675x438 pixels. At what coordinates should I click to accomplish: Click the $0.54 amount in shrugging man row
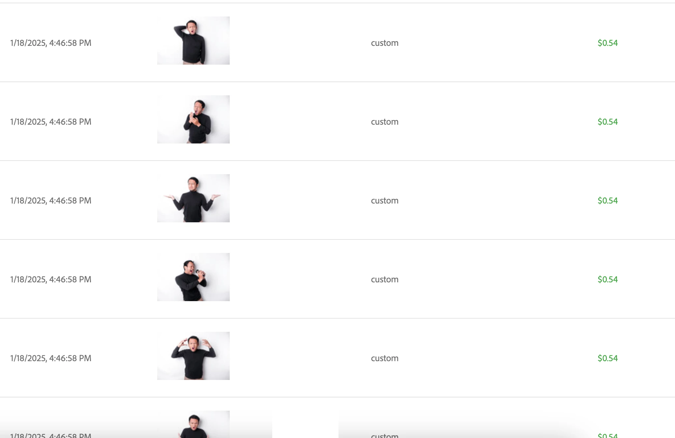(608, 201)
